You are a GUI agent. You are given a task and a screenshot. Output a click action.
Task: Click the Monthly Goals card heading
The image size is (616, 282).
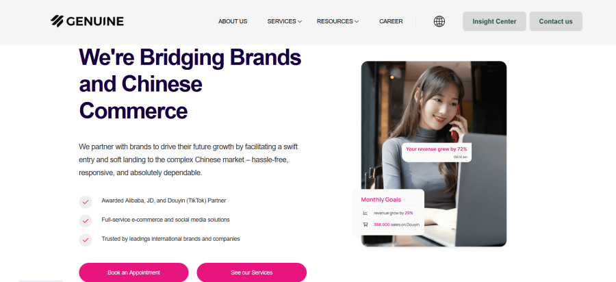click(x=381, y=199)
